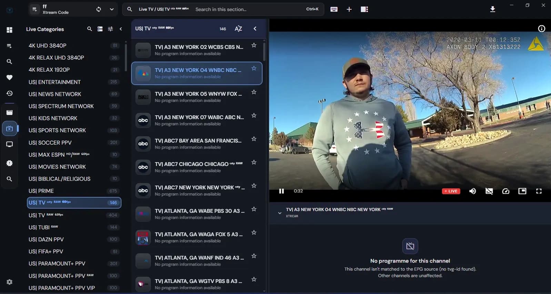The width and height of the screenshot is (551, 294).
Task: Select 4K UHD 3840P category
Action: 74,45
